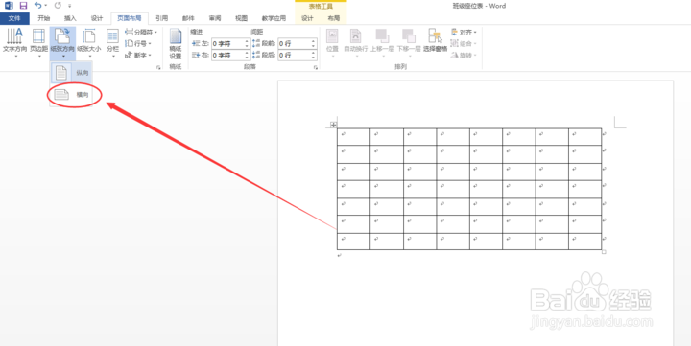Open the Undo history dropdown arrow

point(46,6)
